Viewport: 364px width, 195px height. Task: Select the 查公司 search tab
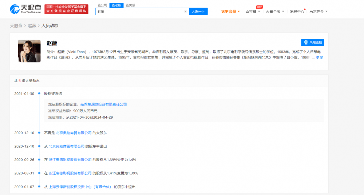(x=102, y=5)
